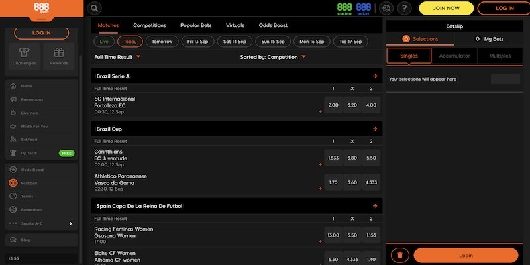
Task: Switch to Virtuals tab
Action: [235, 25]
